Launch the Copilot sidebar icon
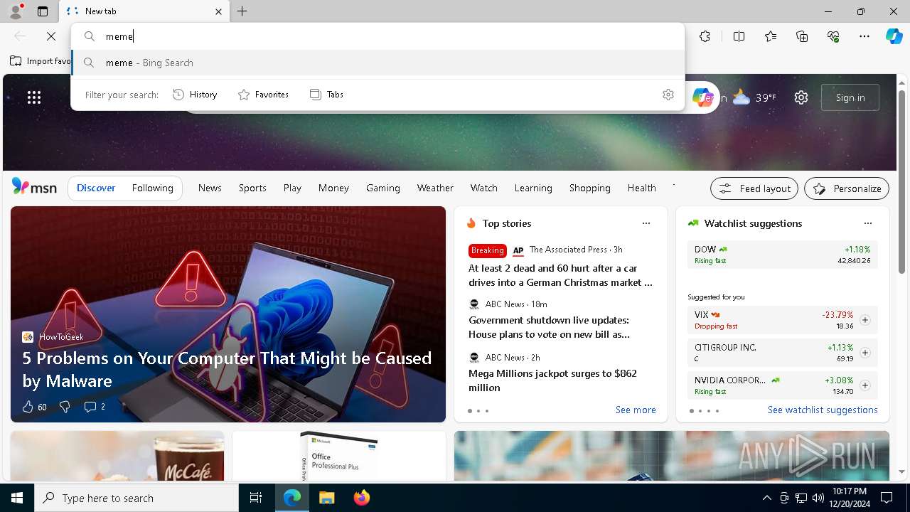 (x=894, y=36)
